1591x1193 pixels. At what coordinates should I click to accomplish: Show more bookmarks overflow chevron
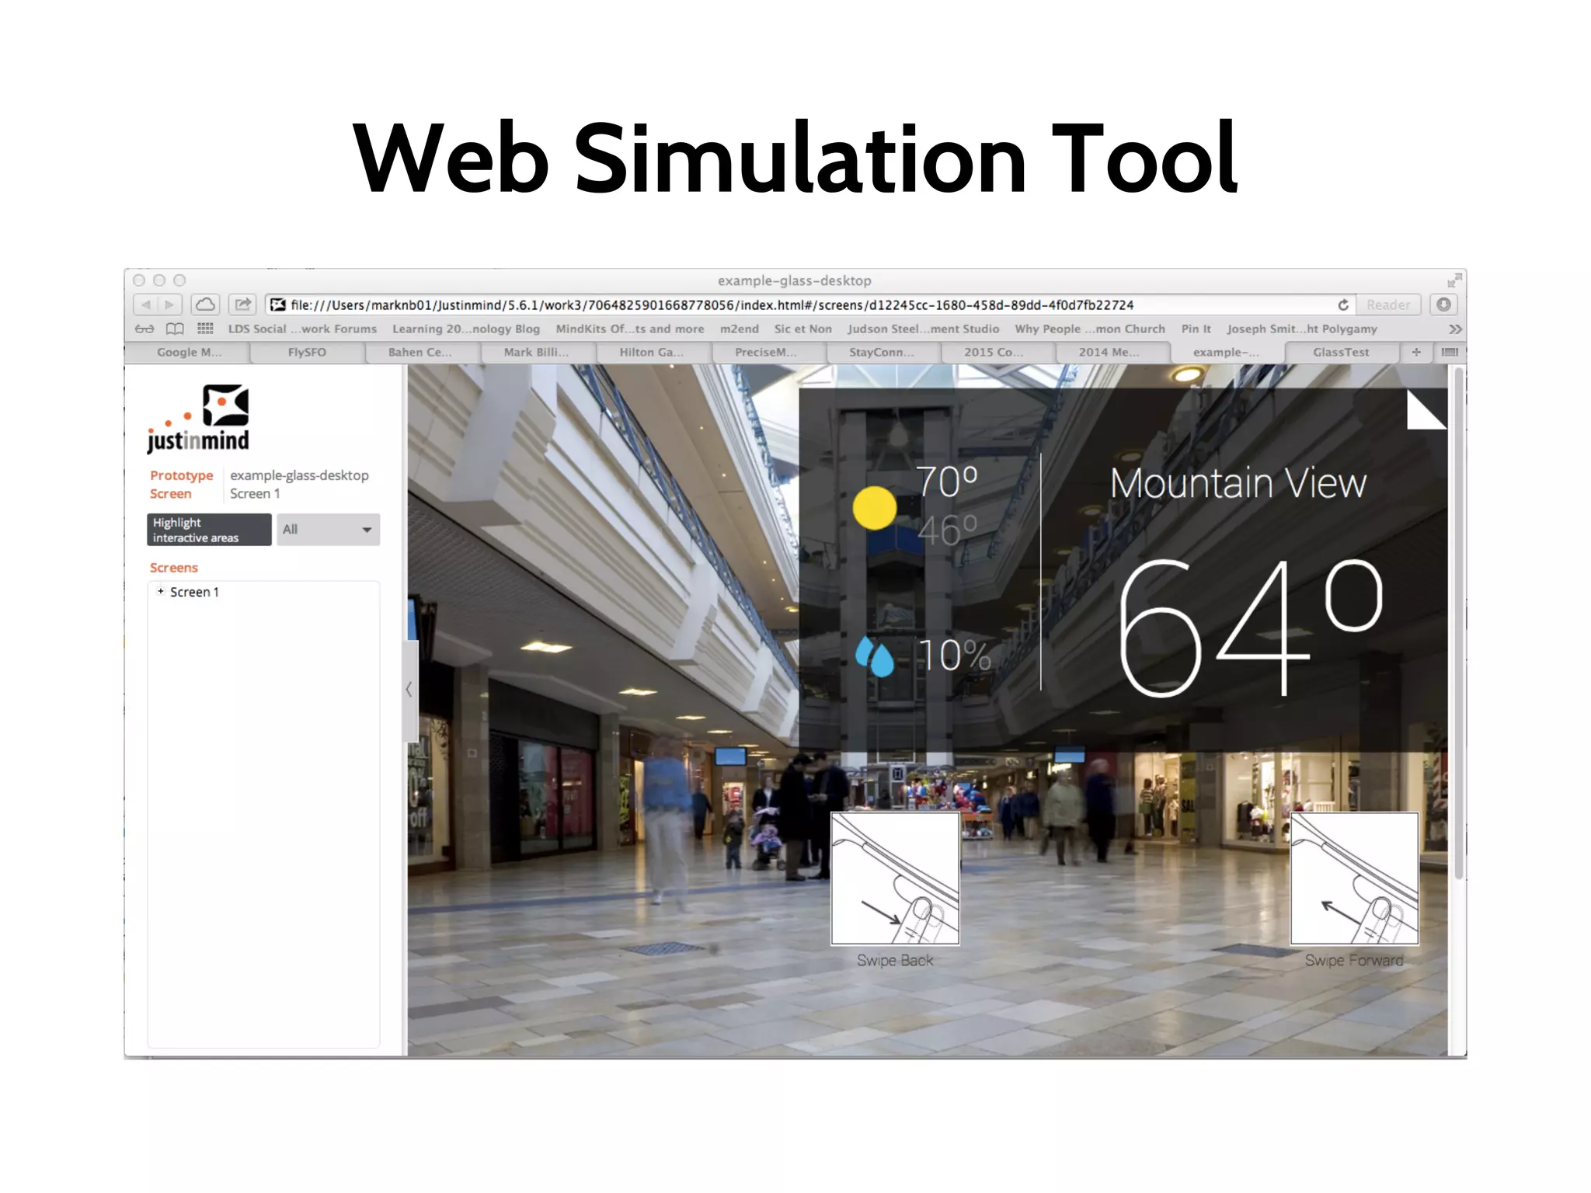(1455, 329)
